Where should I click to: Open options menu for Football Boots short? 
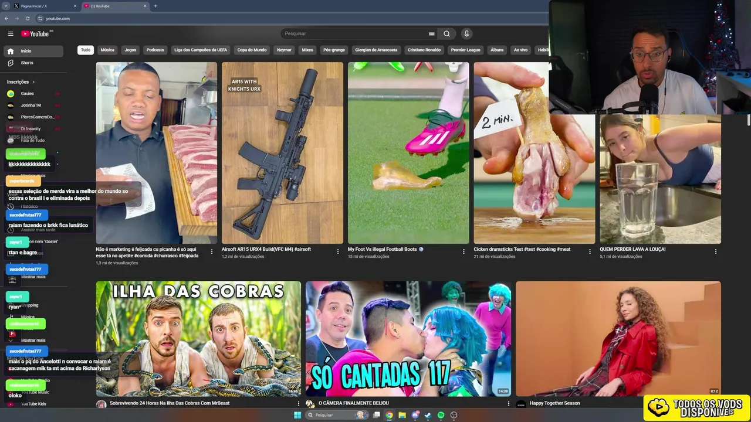pos(464,251)
